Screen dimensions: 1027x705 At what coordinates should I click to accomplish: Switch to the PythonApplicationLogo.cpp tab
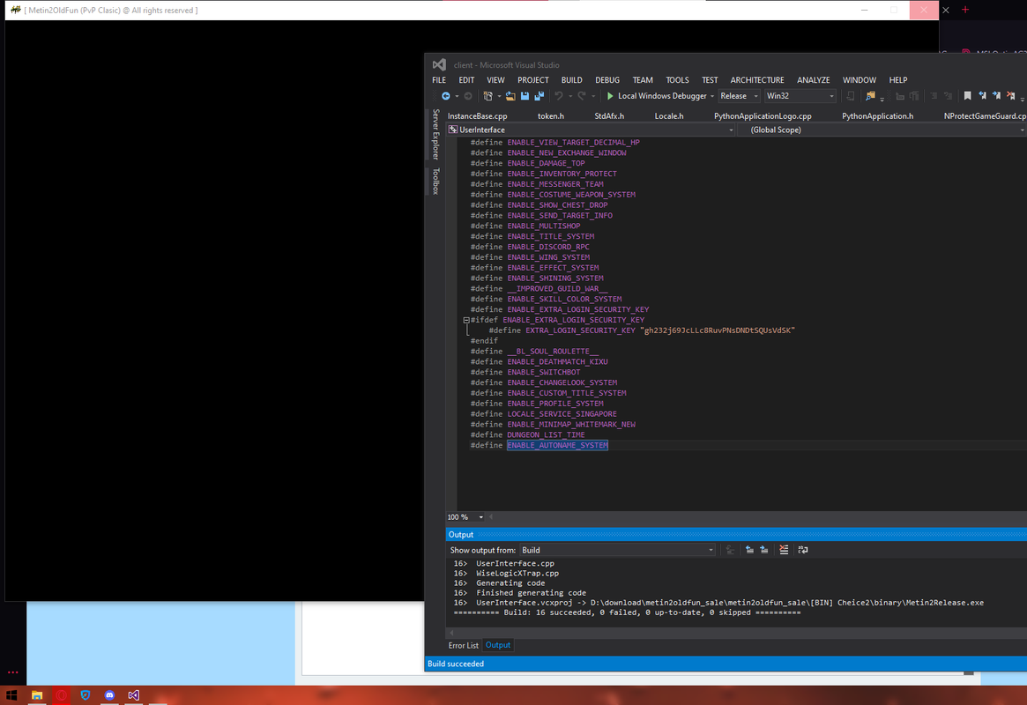(763, 115)
